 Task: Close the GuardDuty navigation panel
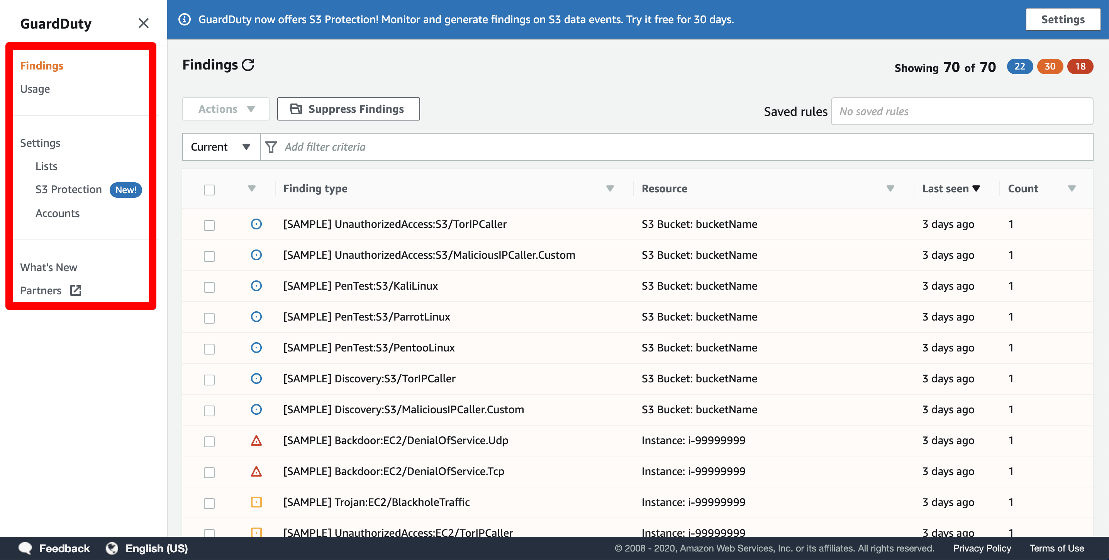tap(143, 23)
